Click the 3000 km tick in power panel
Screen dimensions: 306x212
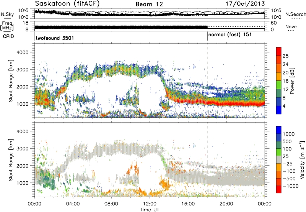[22, 70]
